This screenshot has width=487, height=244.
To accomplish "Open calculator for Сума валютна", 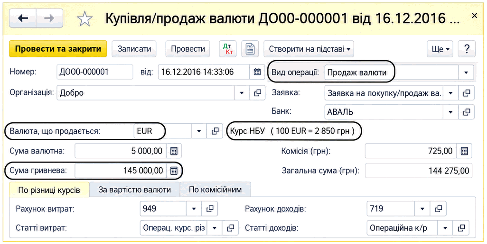I will (x=174, y=151).
